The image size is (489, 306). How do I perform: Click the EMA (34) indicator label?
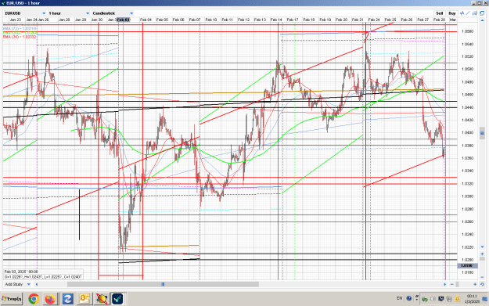click(x=20, y=37)
